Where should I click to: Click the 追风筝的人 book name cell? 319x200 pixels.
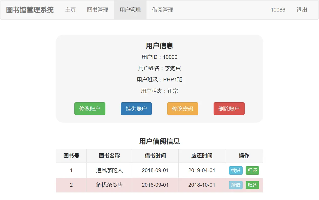point(109,170)
